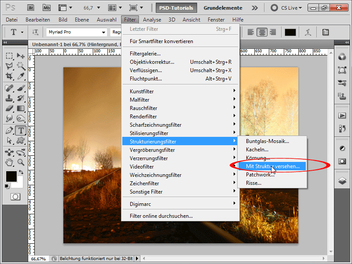
Task: Set center text alignment
Action: 262,32
